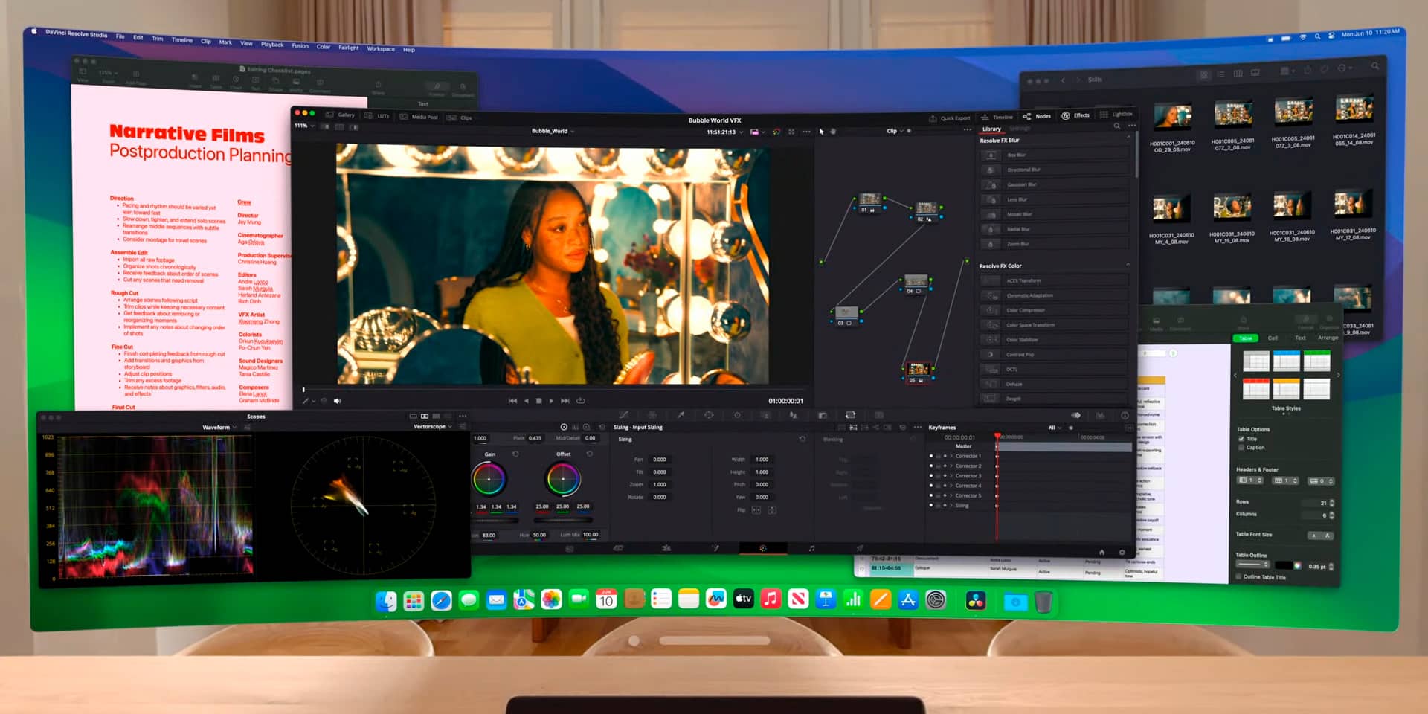The height and width of the screenshot is (714, 1428).
Task: Select the H001C001_240610 clip thumbnail
Action: coord(1172,116)
